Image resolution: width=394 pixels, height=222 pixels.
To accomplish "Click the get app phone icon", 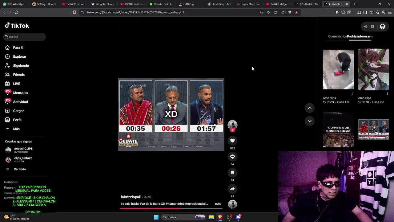I will pos(372,27).
